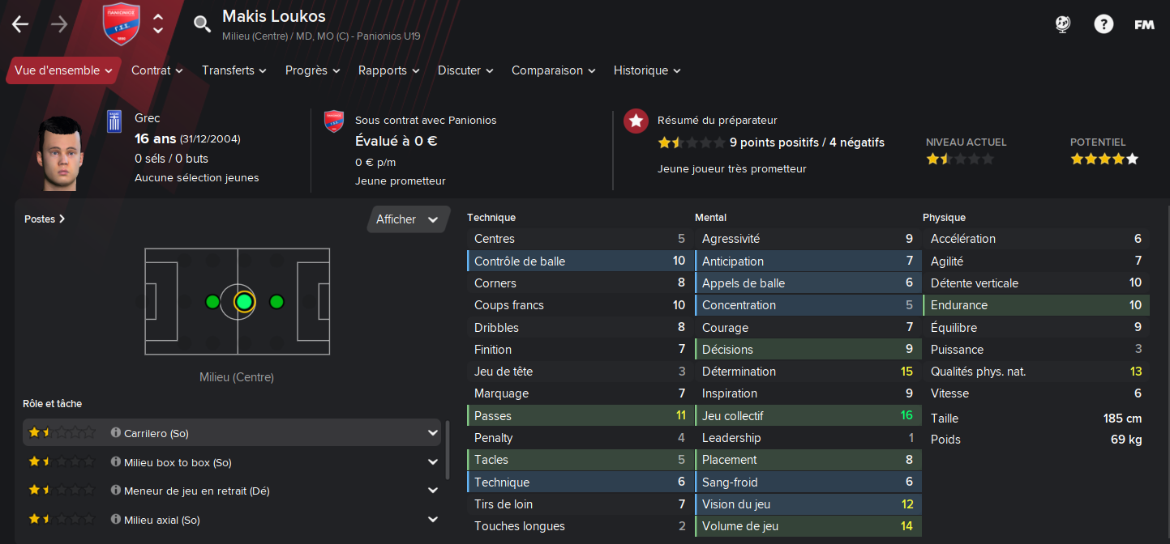This screenshot has height=544, width=1170.
Task: Select the highlighted central midfield position dot
Action: coord(244,302)
